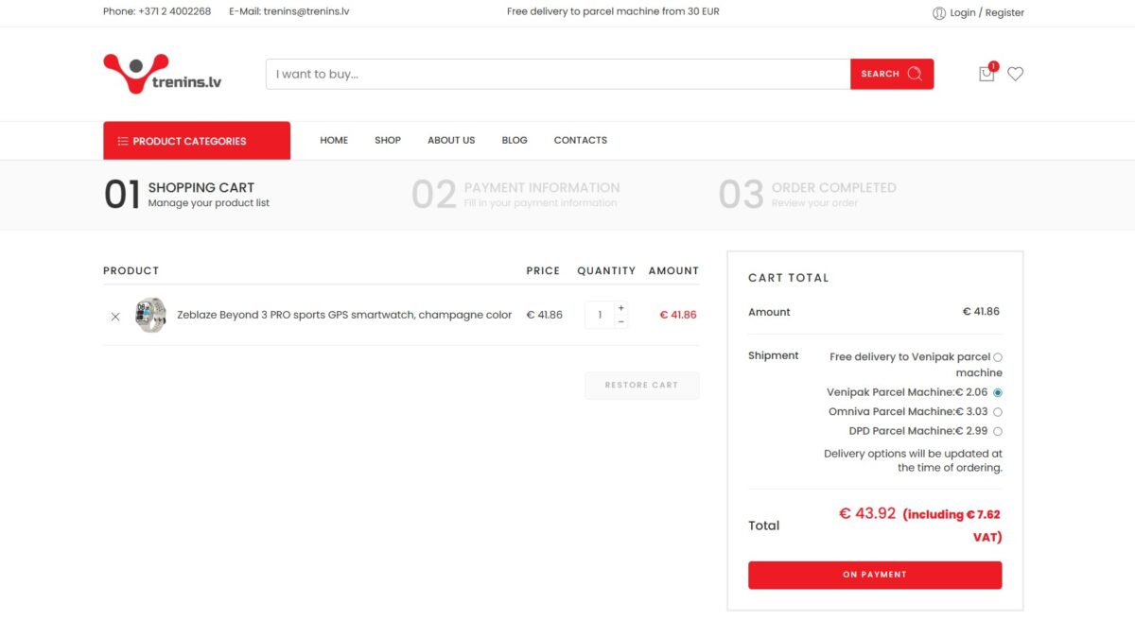Focus the 'I want to buy...' search field
1135x638 pixels.
click(558, 74)
